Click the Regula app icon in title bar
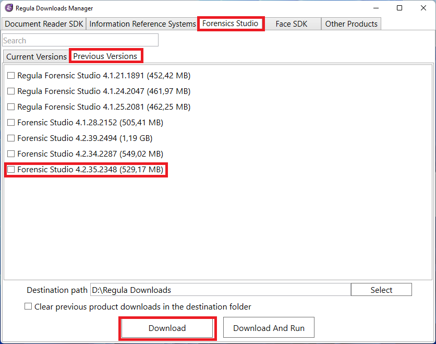The image size is (436, 344). pyautogui.click(x=9, y=8)
